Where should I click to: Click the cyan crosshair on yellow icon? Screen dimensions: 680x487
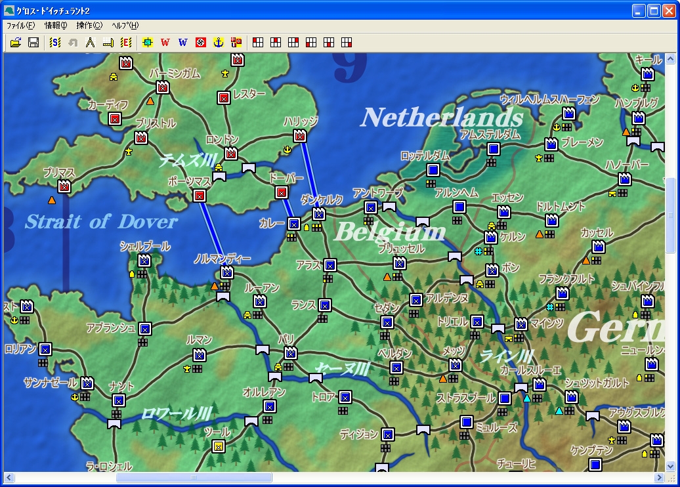(148, 43)
